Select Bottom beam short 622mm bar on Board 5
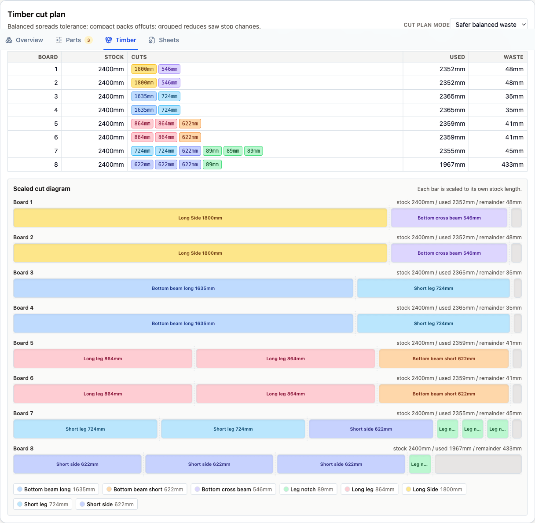Viewport: 535px width, 523px height. pos(444,358)
